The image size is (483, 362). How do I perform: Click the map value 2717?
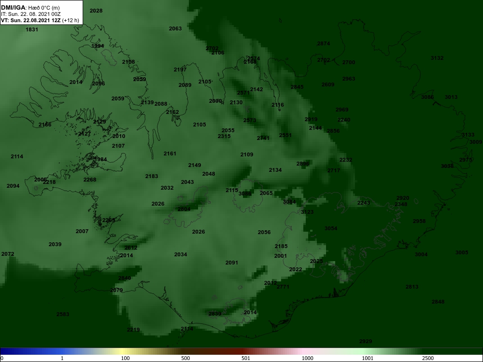(x=334, y=170)
